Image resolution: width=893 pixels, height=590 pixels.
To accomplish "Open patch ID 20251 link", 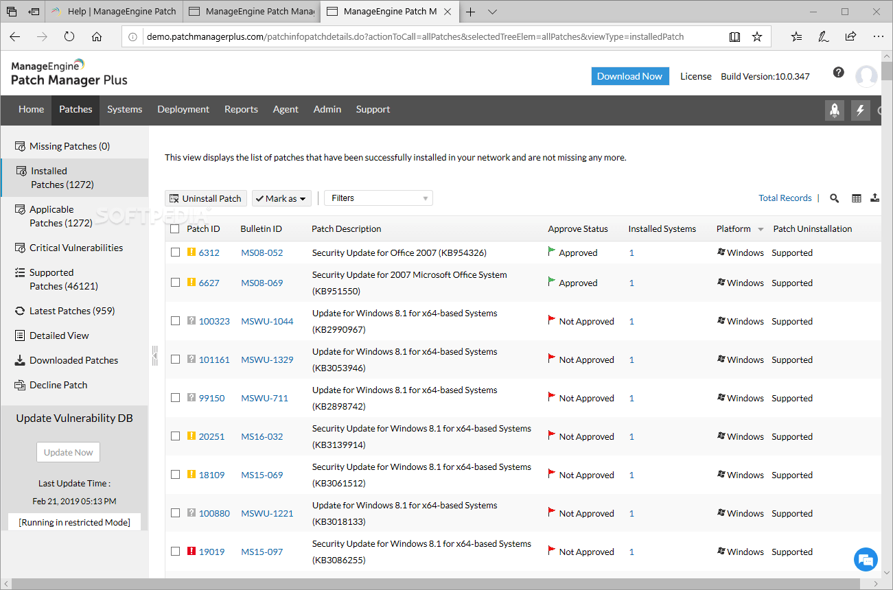I will point(211,436).
